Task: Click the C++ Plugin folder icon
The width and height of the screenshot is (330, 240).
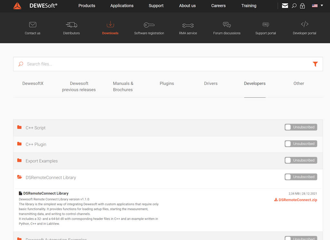Action: 19,144
